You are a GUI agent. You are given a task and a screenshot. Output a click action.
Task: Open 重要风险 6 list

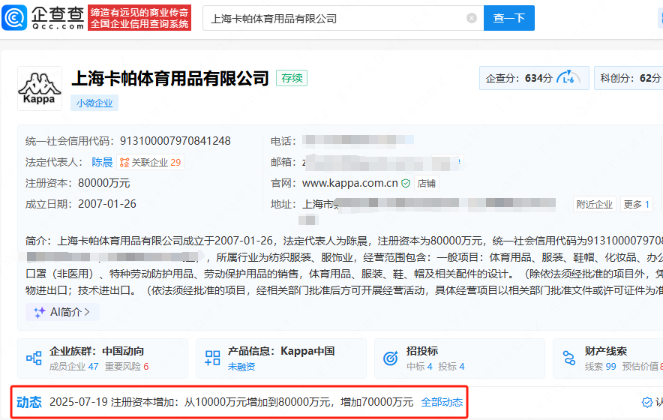(127, 366)
